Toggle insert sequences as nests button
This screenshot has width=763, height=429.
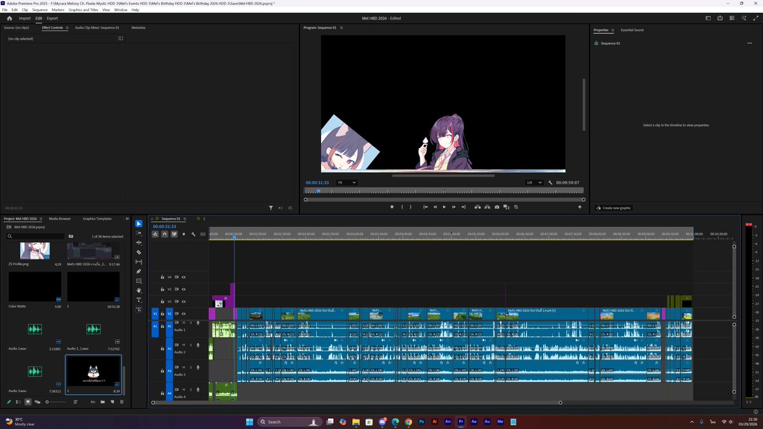point(155,234)
